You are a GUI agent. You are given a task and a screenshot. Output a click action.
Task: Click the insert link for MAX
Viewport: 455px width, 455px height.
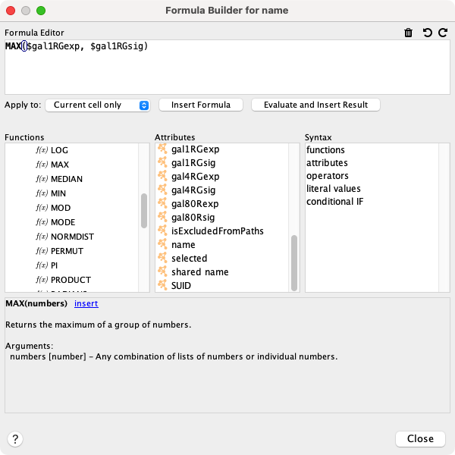(x=86, y=304)
